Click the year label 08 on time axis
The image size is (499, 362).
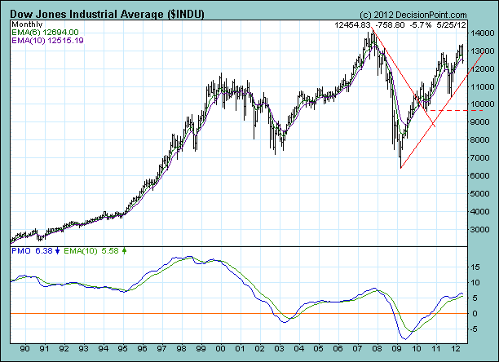(x=378, y=349)
